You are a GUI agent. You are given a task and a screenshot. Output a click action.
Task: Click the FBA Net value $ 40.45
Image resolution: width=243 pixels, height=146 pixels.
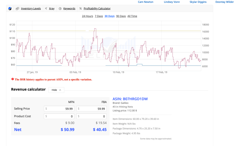[x=100, y=130]
